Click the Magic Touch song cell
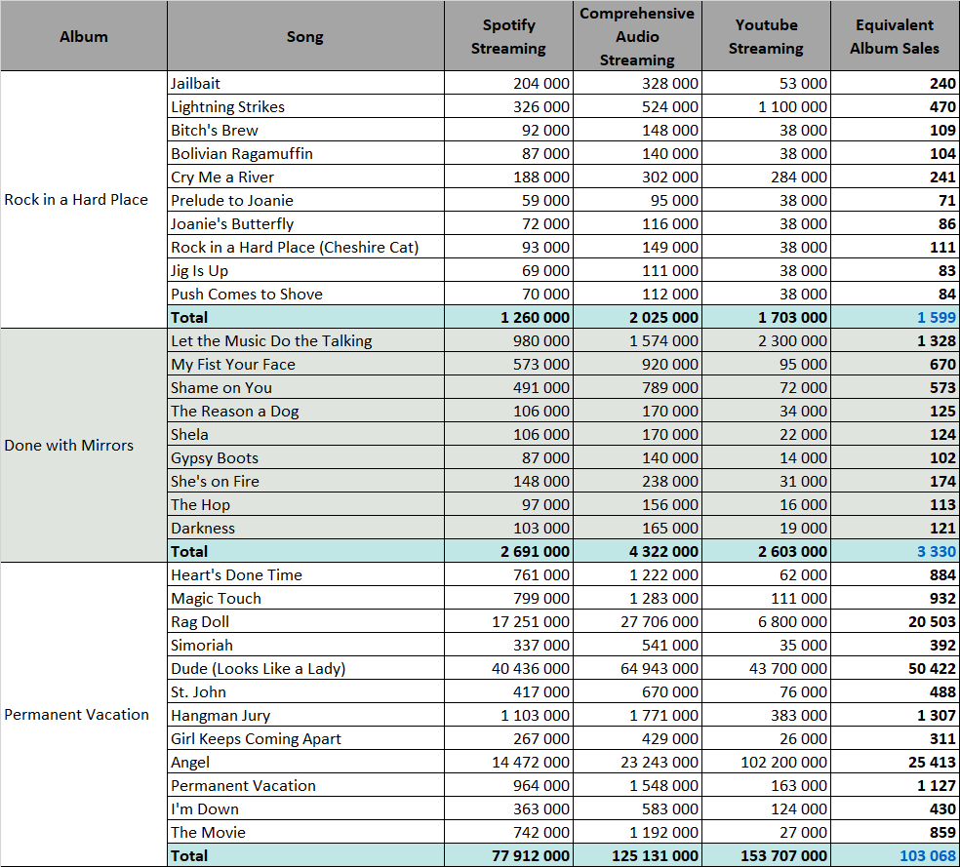 pyautogui.click(x=305, y=598)
